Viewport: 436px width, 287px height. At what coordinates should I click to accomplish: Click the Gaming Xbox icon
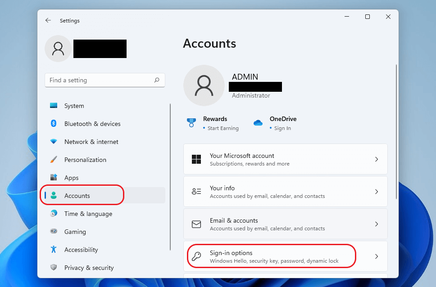pyautogui.click(x=54, y=232)
